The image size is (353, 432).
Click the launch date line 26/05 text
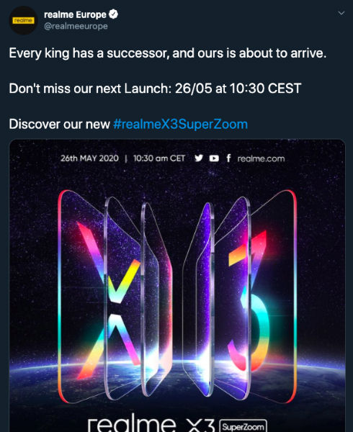(x=155, y=89)
